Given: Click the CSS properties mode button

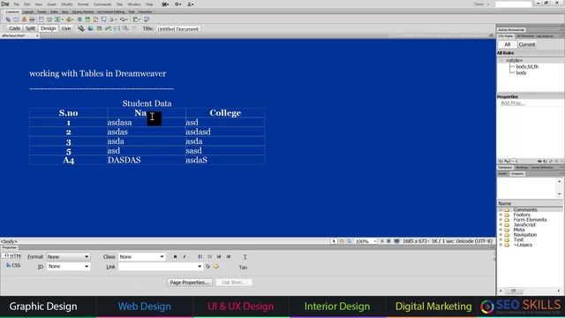Looking at the screenshot, I should click(13, 265).
